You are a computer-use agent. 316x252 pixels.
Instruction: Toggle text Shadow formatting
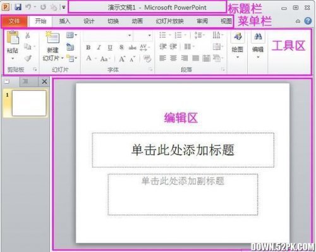(121, 47)
